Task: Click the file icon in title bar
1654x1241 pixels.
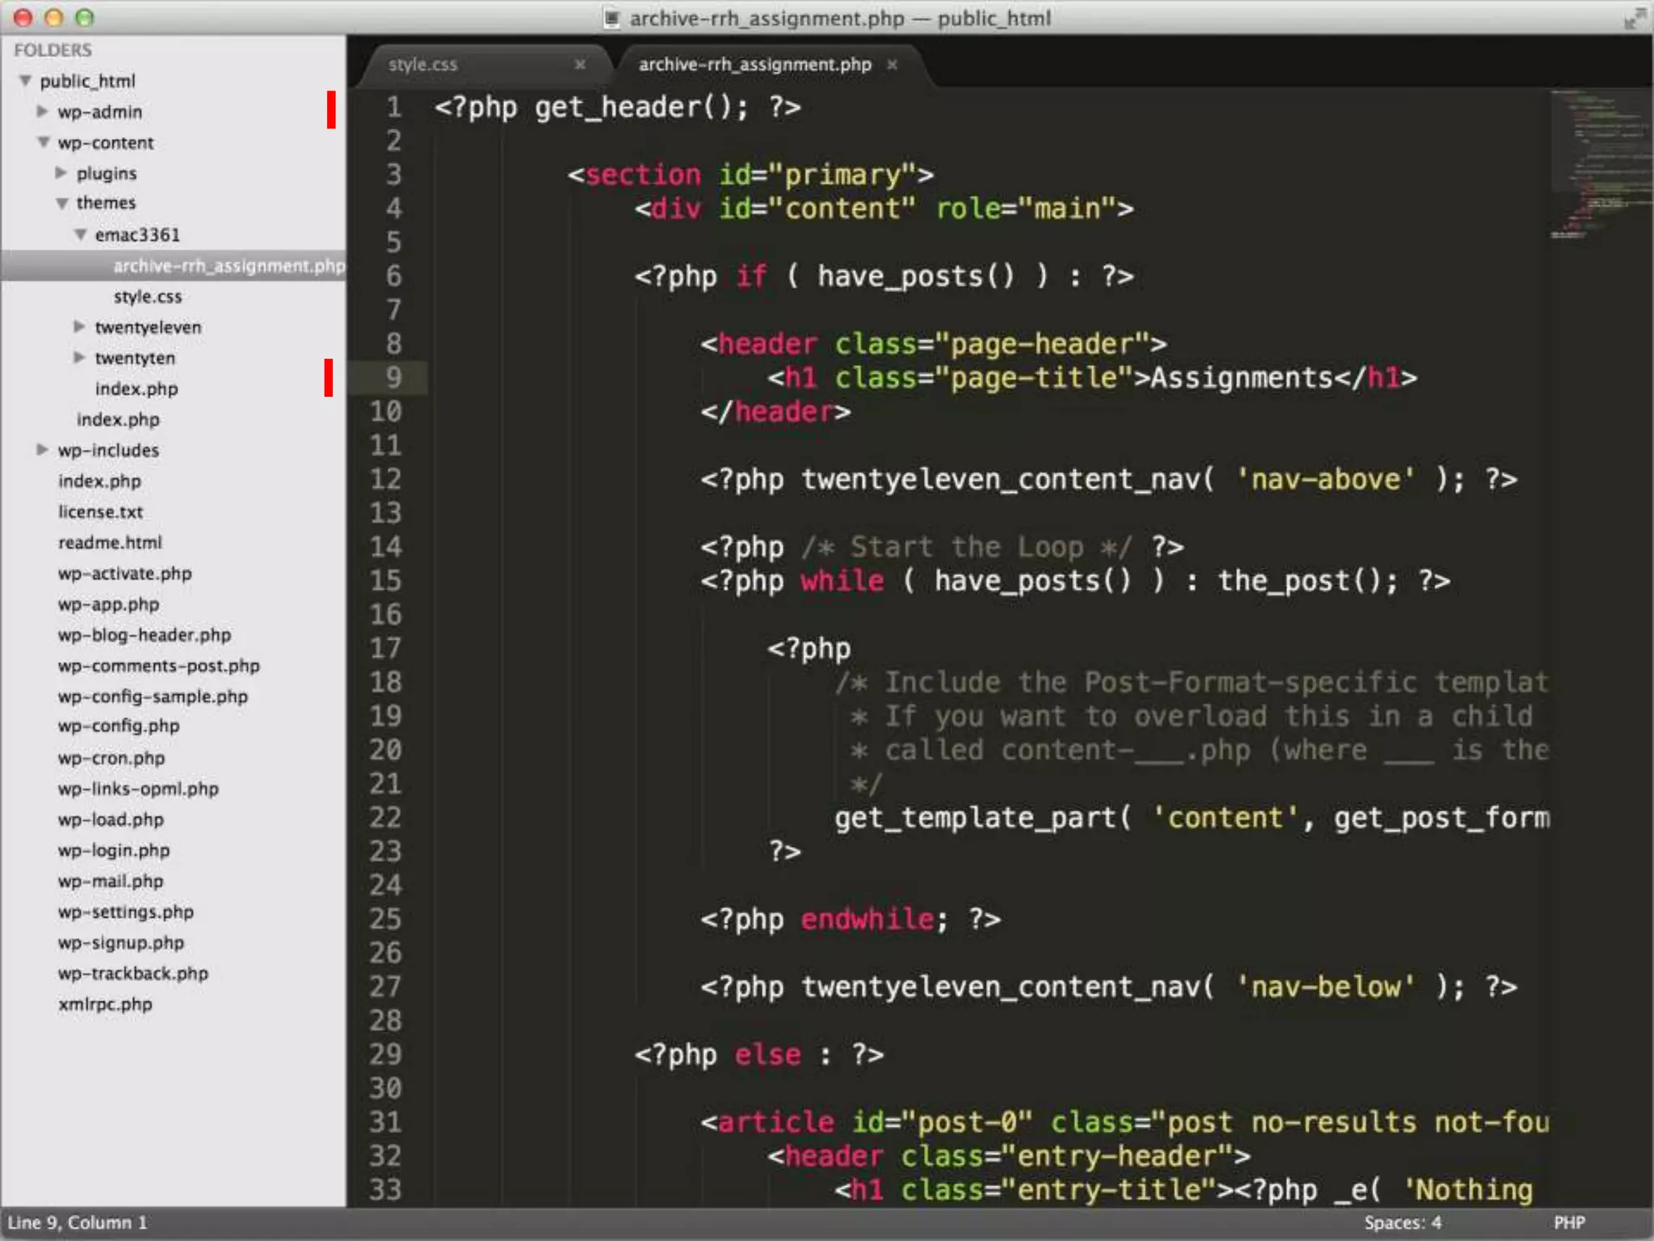Action: click(x=612, y=18)
